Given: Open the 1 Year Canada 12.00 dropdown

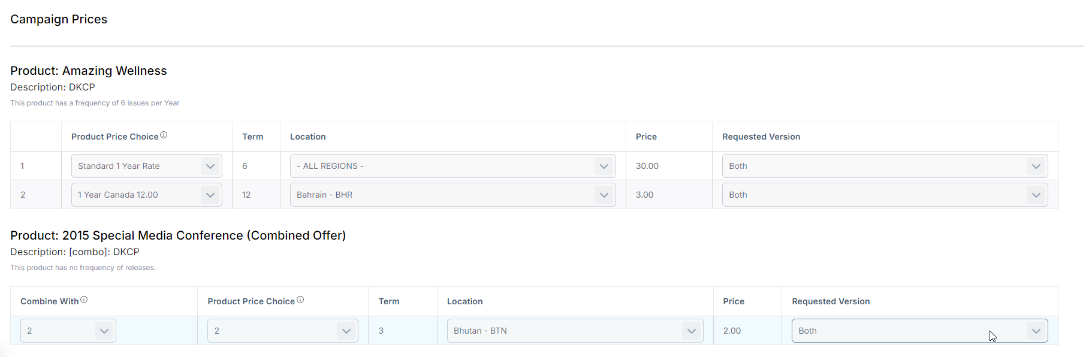Looking at the screenshot, I should (146, 195).
